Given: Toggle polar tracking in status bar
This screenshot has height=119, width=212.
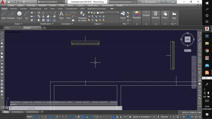Looking at the screenshot, I should (x=57, y=117).
